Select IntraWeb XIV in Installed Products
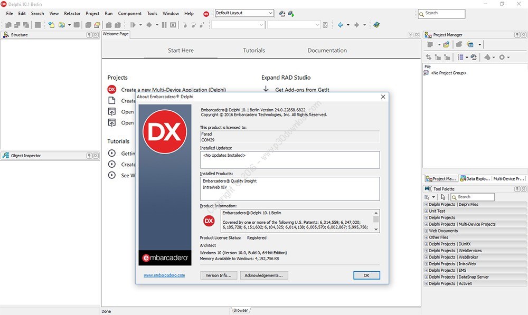 (x=215, y=187)
